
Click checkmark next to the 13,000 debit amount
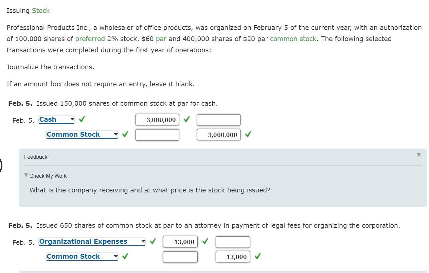pyautogui.click(x=205, y=242)
